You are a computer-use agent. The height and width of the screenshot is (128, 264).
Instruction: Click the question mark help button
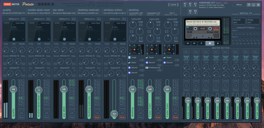click(249, 5)
